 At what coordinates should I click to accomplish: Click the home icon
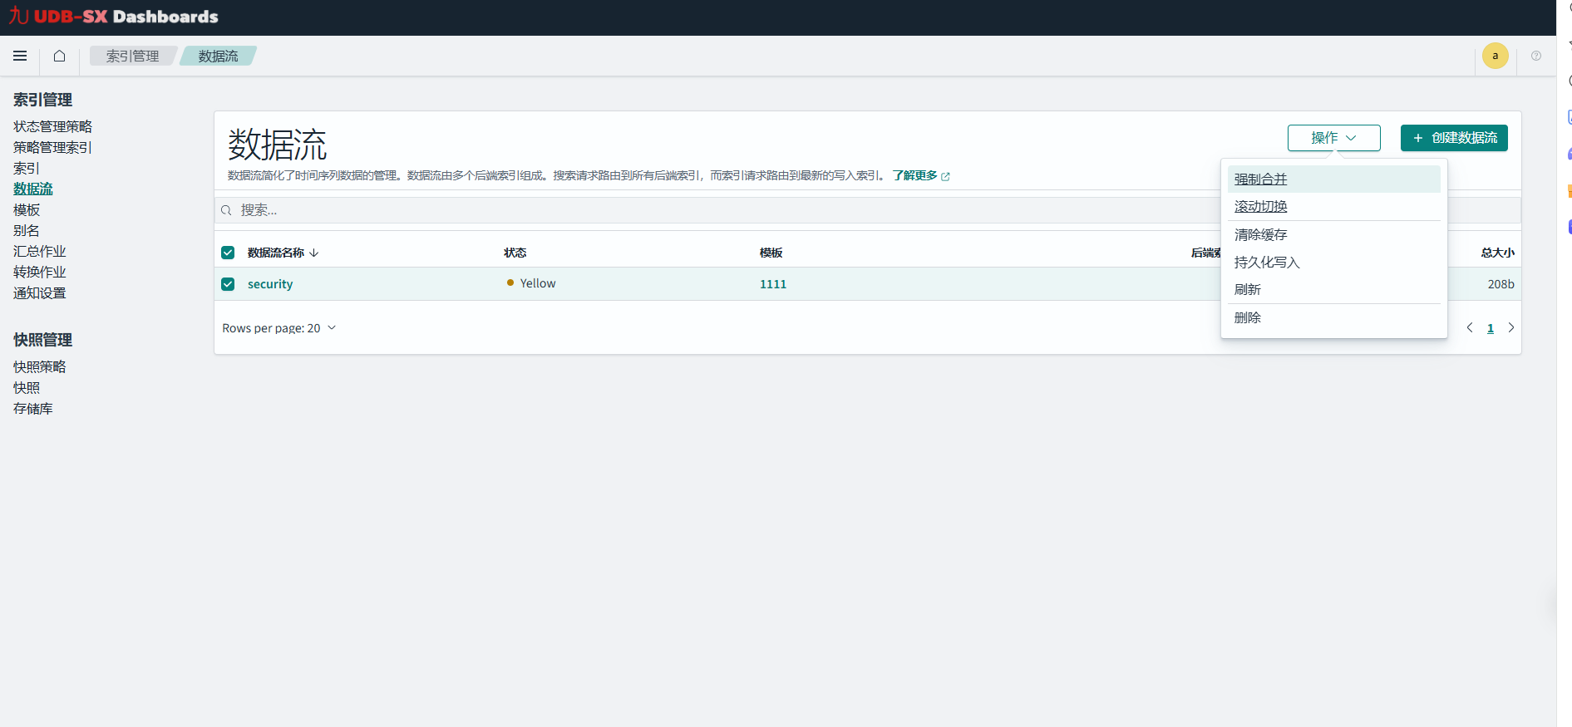coord(59,56)
